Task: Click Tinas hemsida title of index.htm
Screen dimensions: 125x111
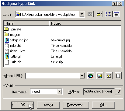Action: pos(61,46)
